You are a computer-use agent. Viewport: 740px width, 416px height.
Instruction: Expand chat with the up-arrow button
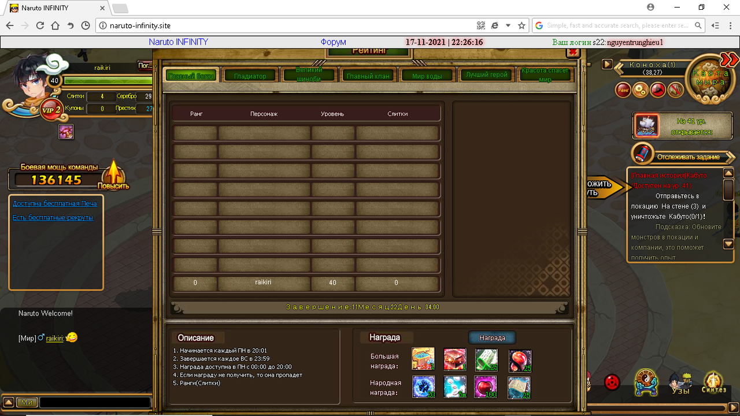pyautogui.click(x=9, y=402)
